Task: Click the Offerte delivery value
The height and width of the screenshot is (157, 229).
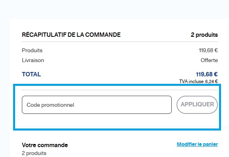Action: coord(209,60)
